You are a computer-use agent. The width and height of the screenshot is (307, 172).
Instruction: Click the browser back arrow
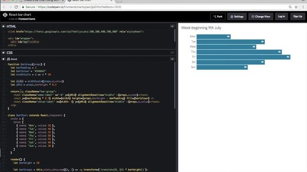pos(4,7)
